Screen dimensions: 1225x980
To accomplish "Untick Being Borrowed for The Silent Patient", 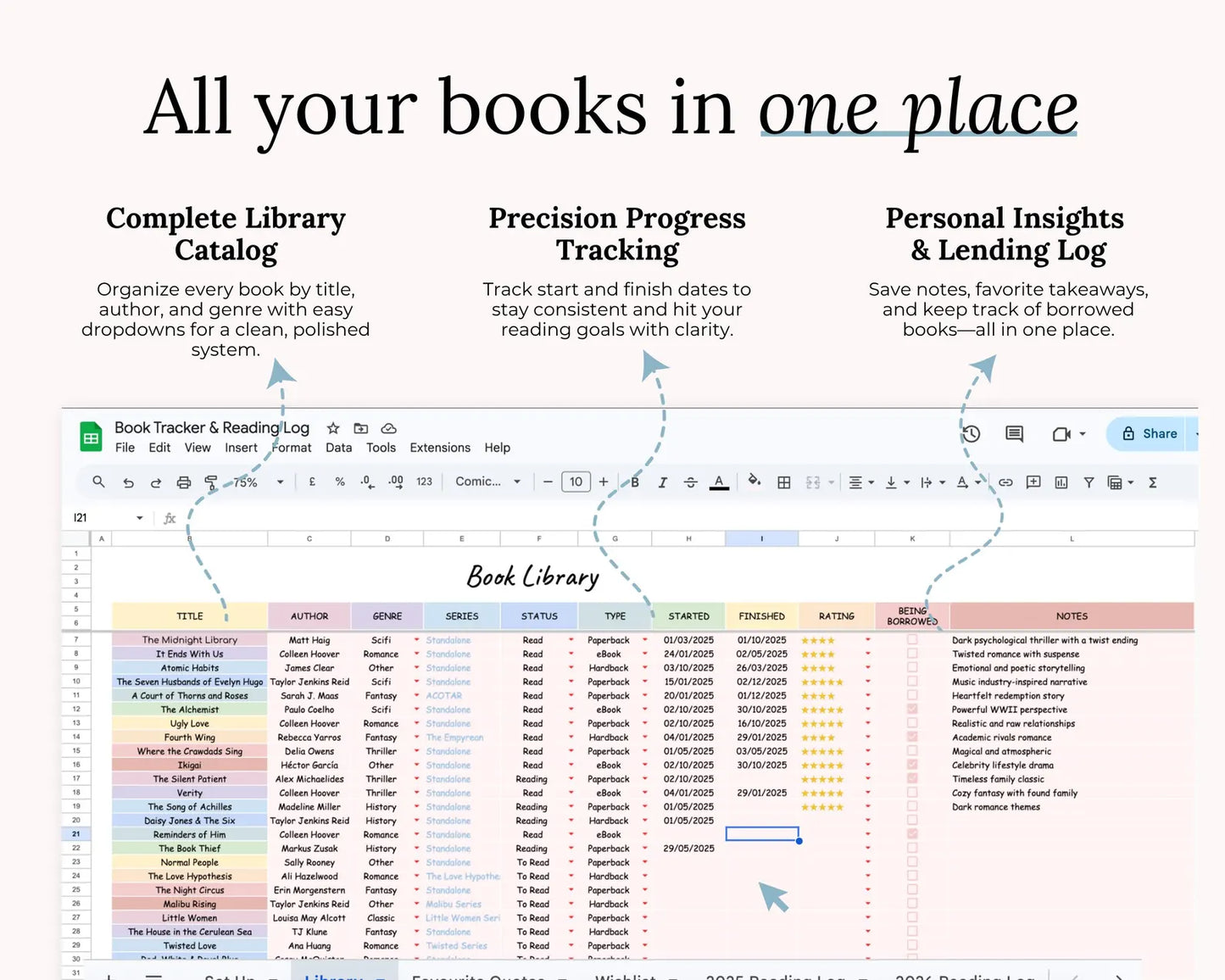I will click(912, 778).
